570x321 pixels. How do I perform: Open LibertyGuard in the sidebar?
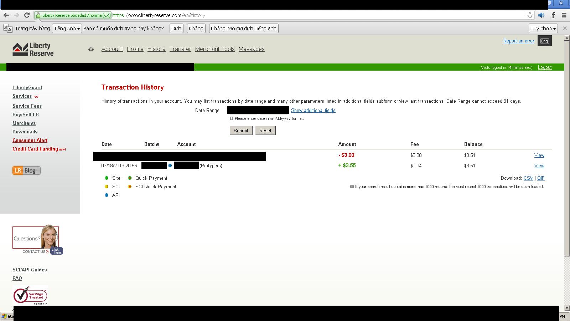pos(27,87)
